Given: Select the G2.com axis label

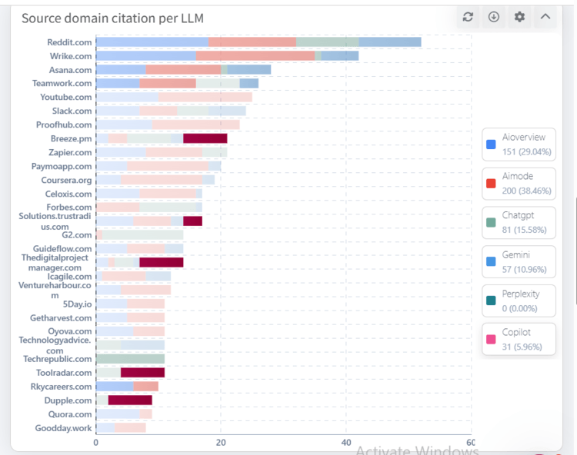Looking at the screenshot, I should click(x=76, y=235).
